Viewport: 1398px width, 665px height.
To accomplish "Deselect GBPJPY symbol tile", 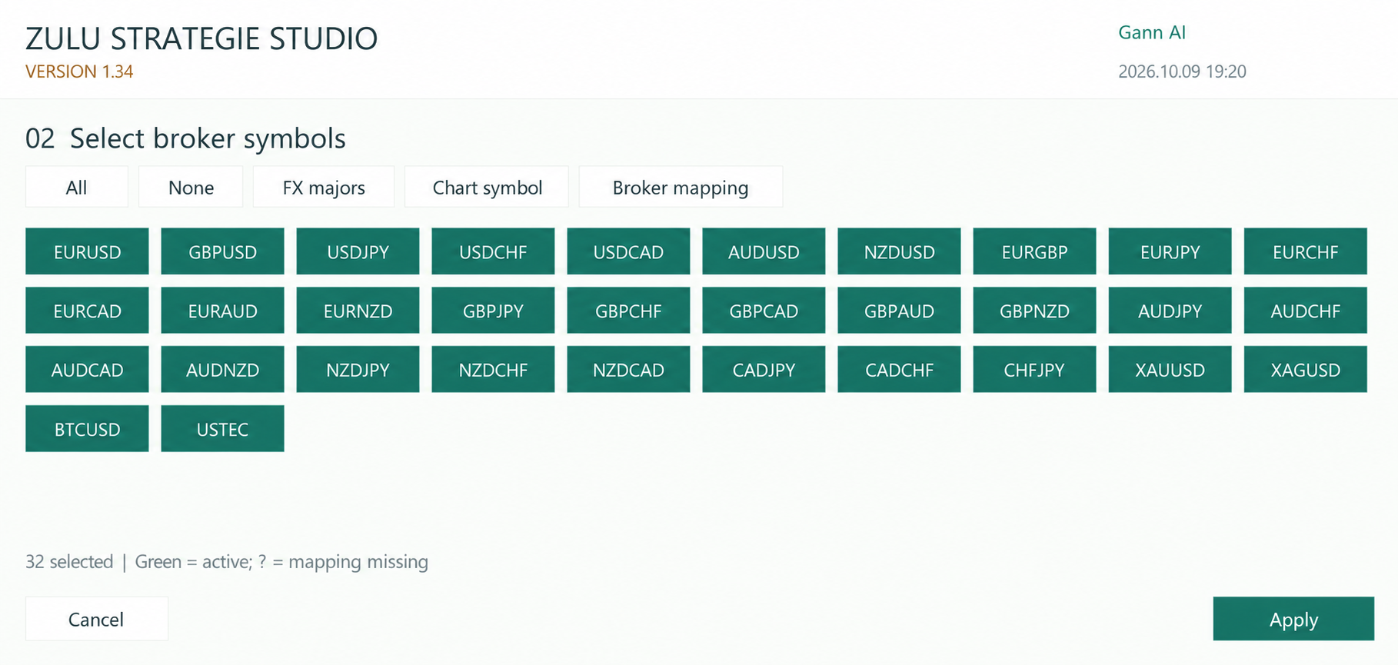I will (x=493, y=311).
